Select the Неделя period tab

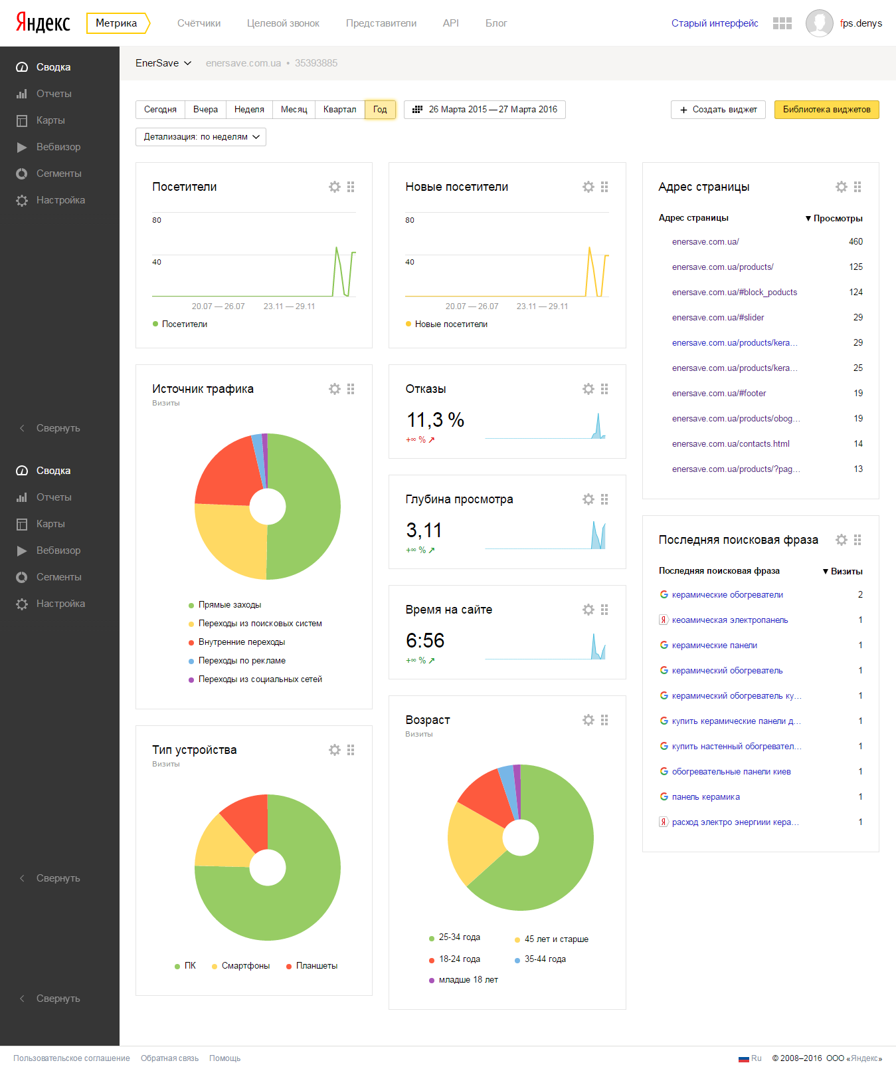pyautogui.click(x=249, y=110)
